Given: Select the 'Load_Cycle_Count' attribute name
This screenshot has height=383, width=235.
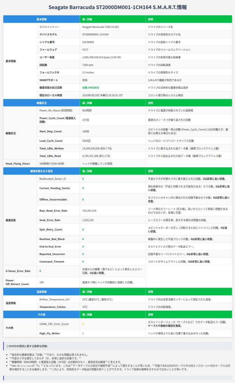Looking at the screenshot, I should pyautogui.click(x=51, y=141).
